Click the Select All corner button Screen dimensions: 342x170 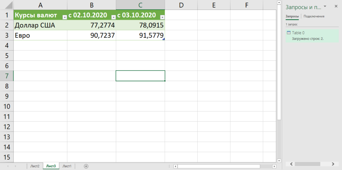pos(7,5)
